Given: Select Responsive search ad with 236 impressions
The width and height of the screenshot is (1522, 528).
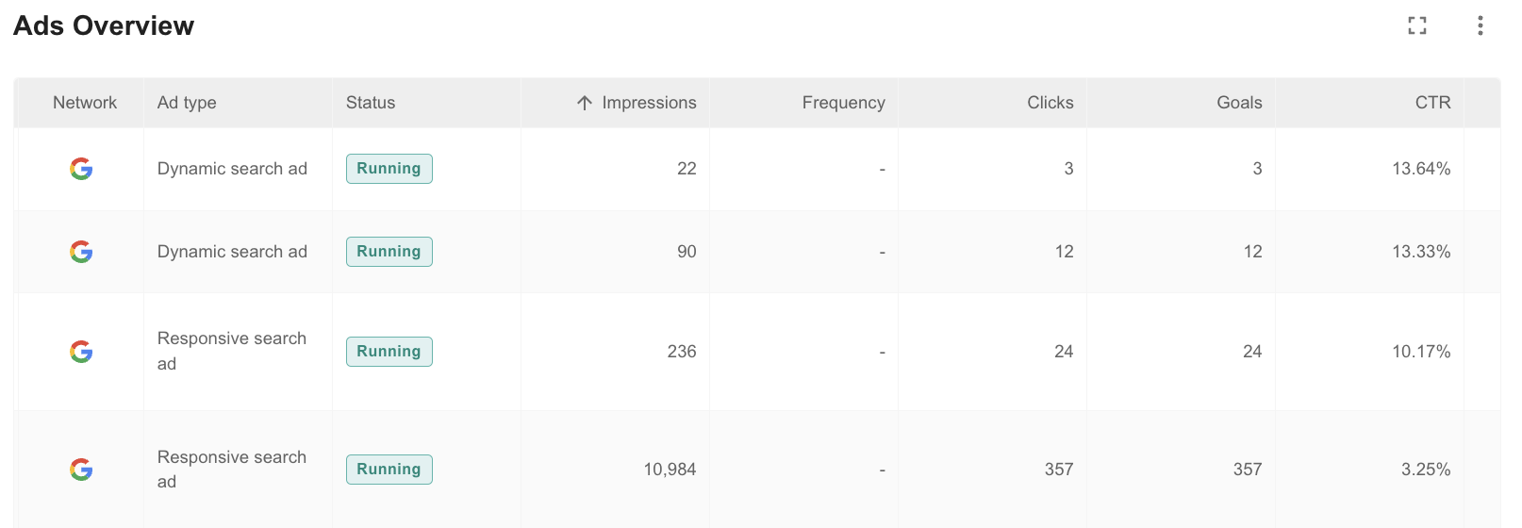Looking at the screenshot, I should [x=757, y=352].
